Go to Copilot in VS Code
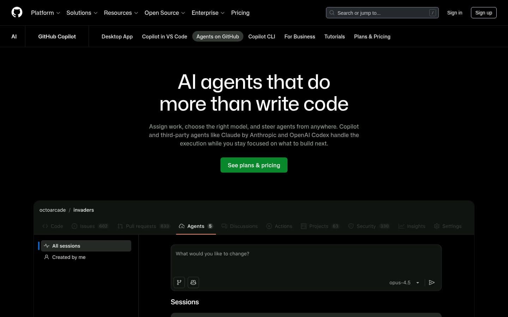The image size is (508, 317). (164, 37)
